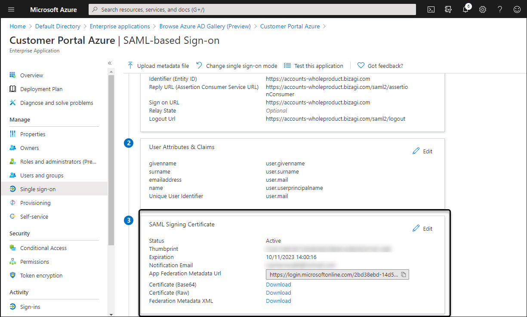Go to Users and groups

[42, 175]
